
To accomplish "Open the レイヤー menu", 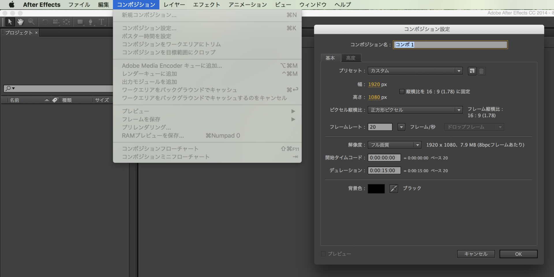I will [174, 5].
